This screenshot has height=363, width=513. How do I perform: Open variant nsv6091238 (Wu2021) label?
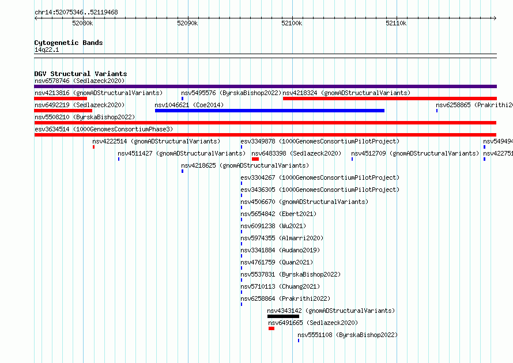point(274,226)
